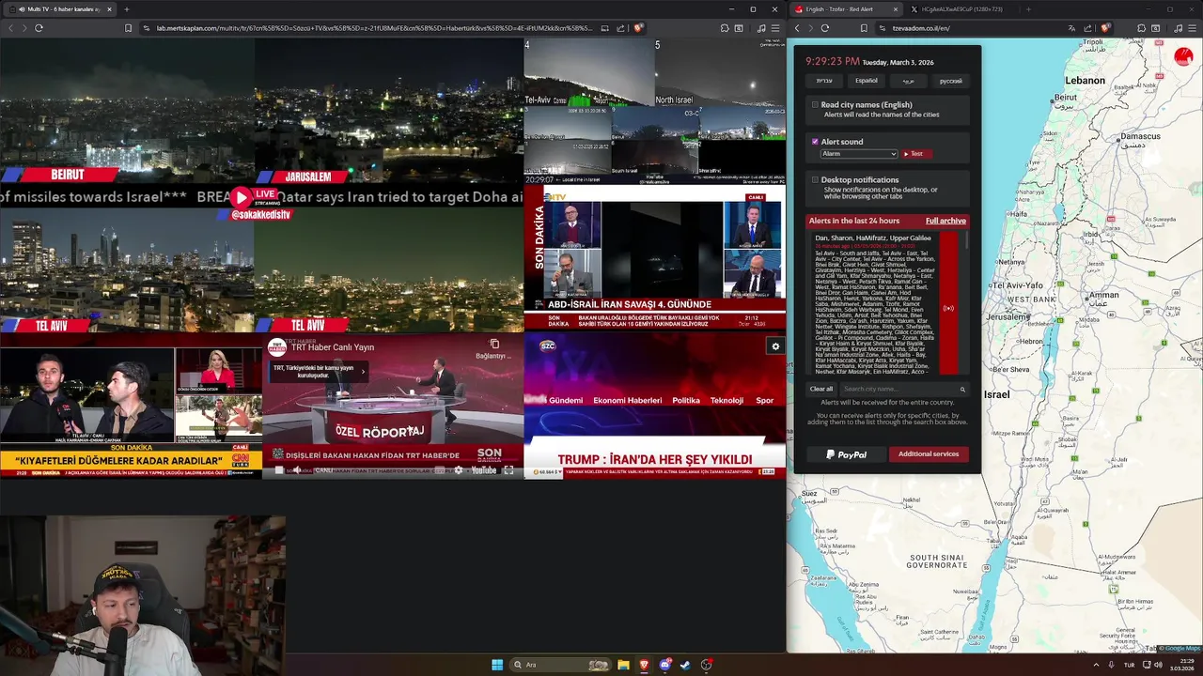Reload the Tzofar page
Screen dimensions: 1203x676
[x=825, y=28]
